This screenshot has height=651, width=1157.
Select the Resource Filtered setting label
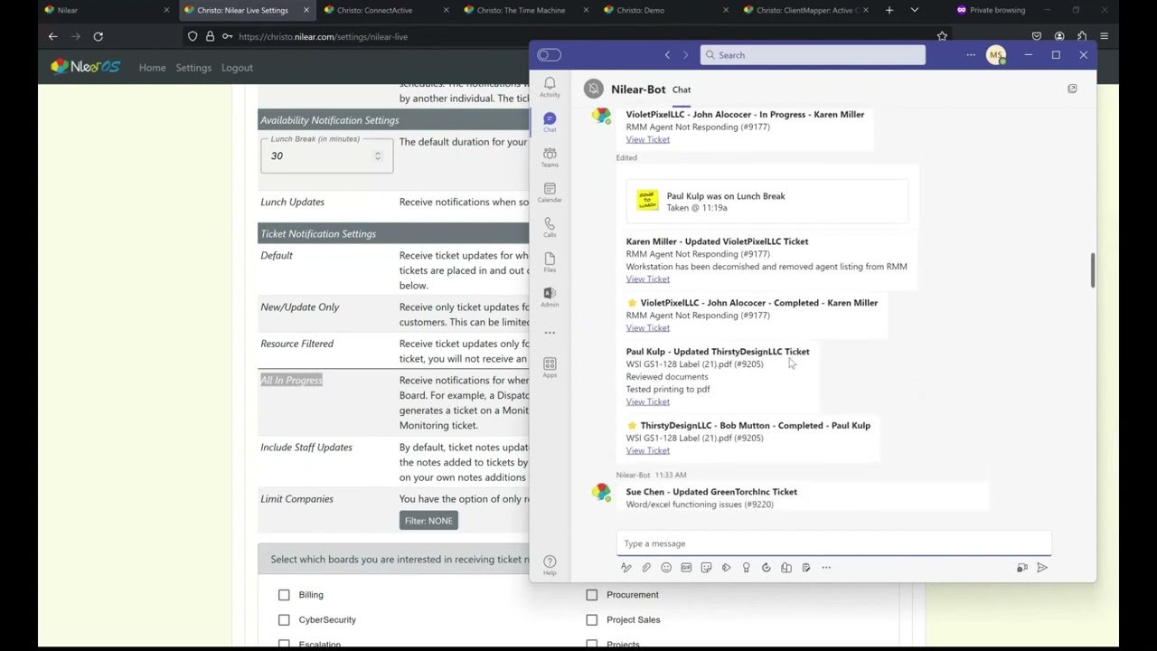click(296, 344)
